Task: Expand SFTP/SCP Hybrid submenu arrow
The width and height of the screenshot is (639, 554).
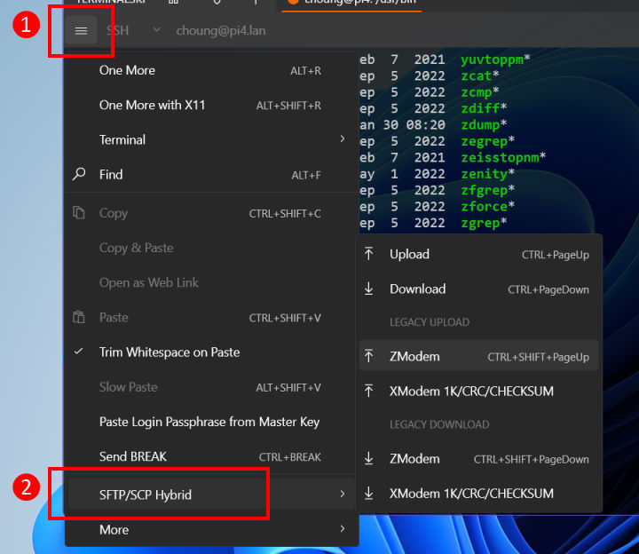Action: 343,495
